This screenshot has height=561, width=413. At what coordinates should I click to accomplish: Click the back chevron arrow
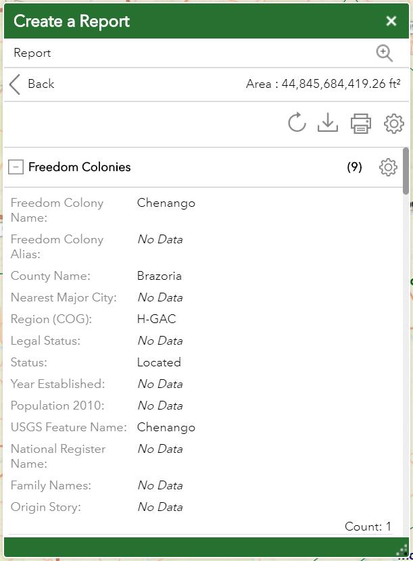click(15, 84)
